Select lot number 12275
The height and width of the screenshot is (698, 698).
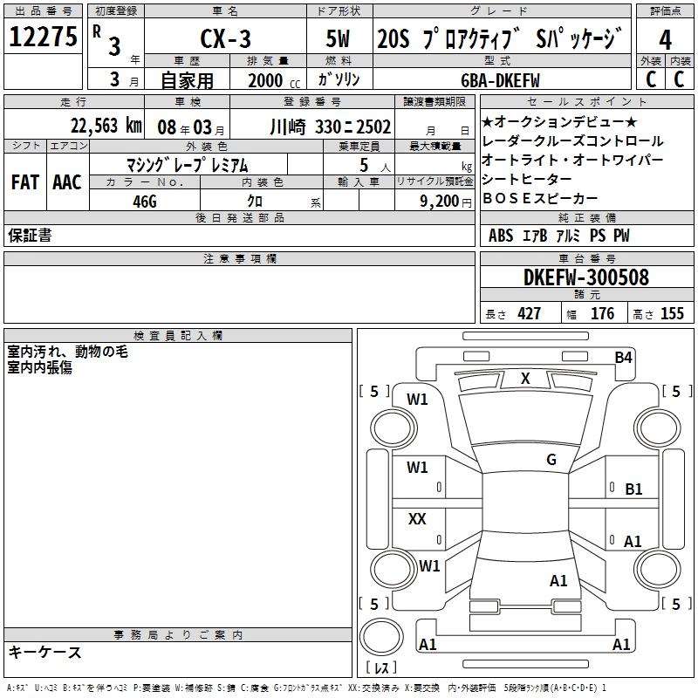coord(43,37)
